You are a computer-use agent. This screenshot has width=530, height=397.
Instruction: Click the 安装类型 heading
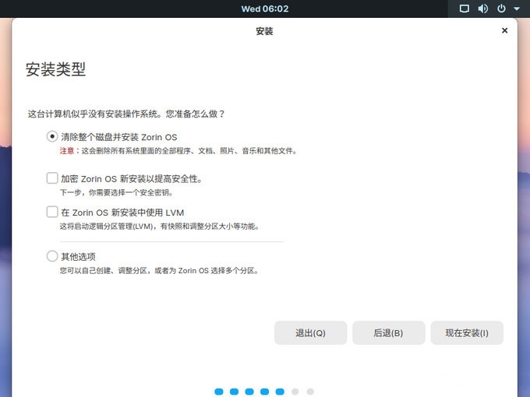tap(56, 69)
